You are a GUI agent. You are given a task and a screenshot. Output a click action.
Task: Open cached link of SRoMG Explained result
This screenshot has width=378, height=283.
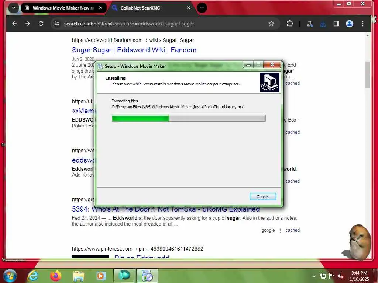pos(292,230)
